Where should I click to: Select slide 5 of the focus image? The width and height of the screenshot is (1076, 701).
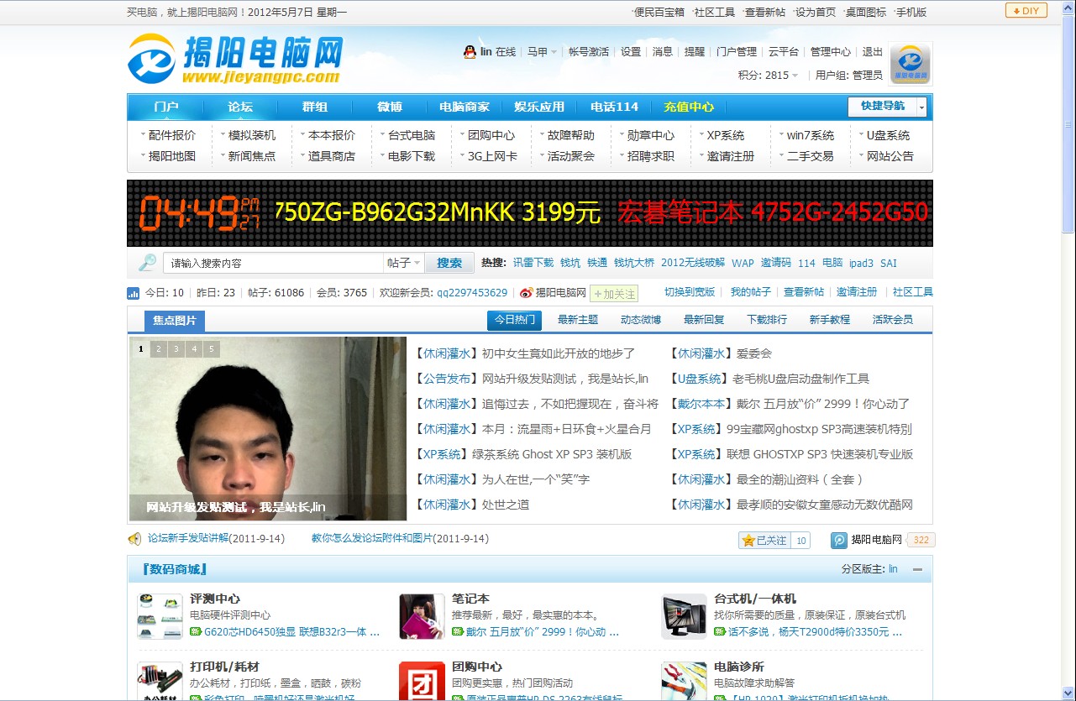pos(212,349)
